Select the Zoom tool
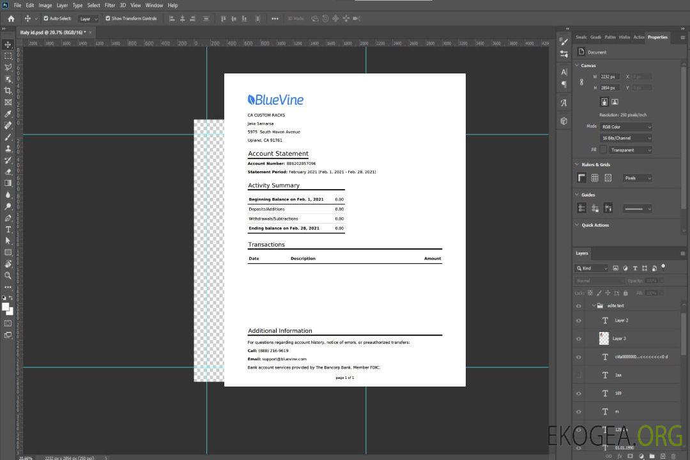 tap(8, 275)
